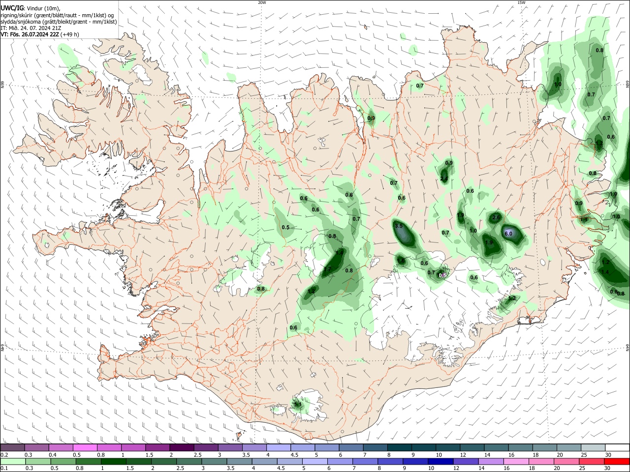The width and height of the screenshot is (630, 472).
Task: Click the 'slydda/snjókoma' legend description line
Action: pyautogui.click(x=59, y=22)
